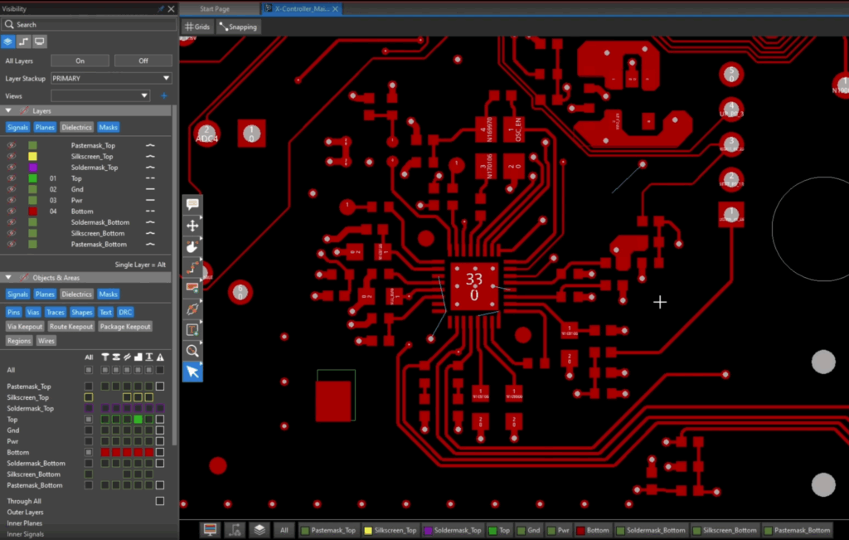The image size is (849, 540).
Task: Open the Layer Stackup PRIMARY dropdown
Action: click(112, 78)
